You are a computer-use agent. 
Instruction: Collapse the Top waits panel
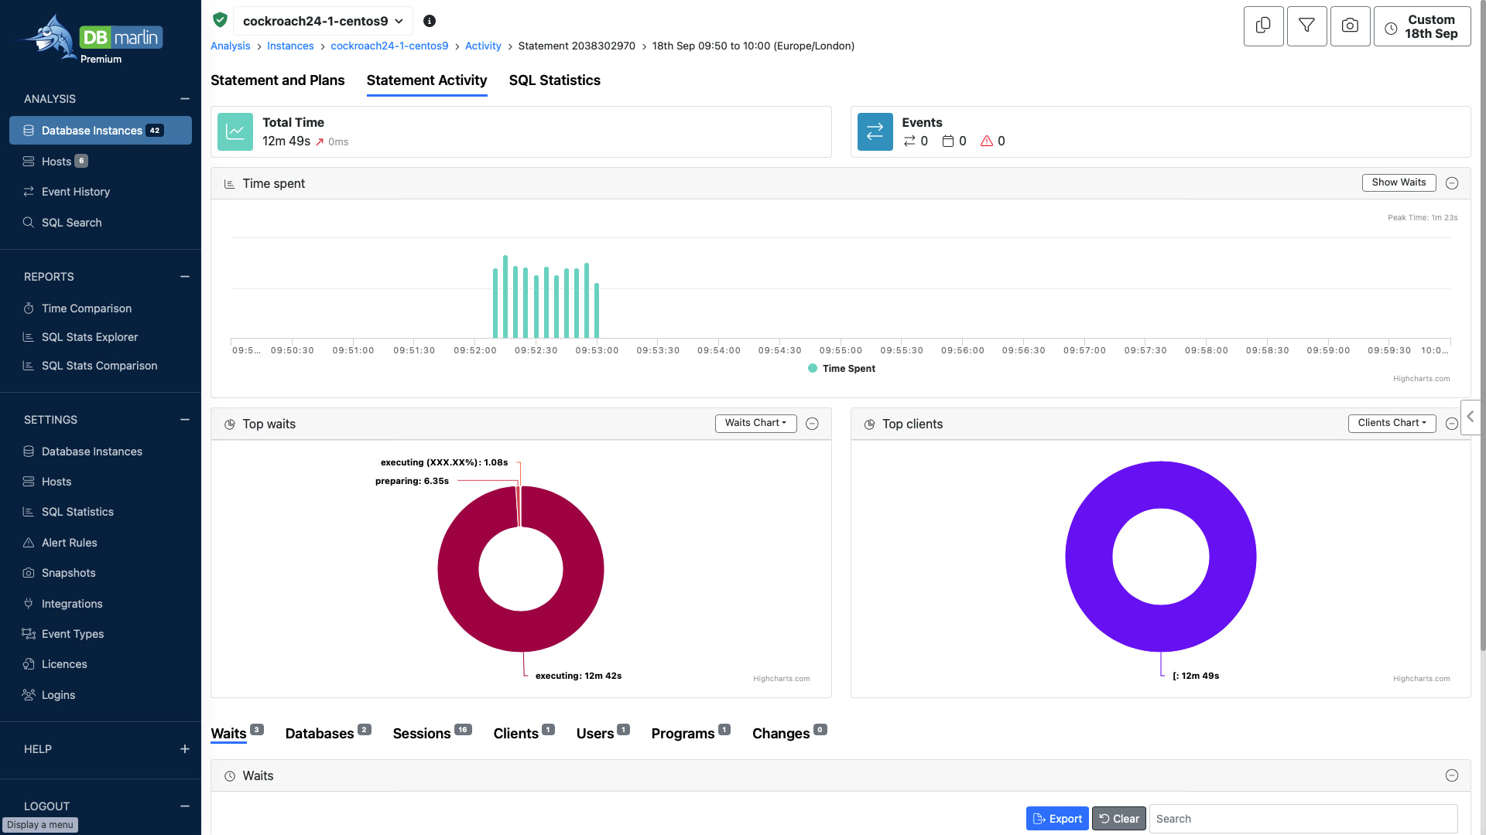coord(812,424)
